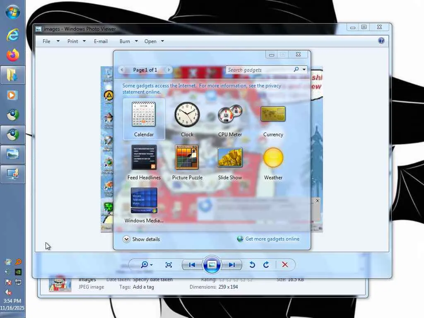Select the Slide Show gadget

tap(230, 162)
